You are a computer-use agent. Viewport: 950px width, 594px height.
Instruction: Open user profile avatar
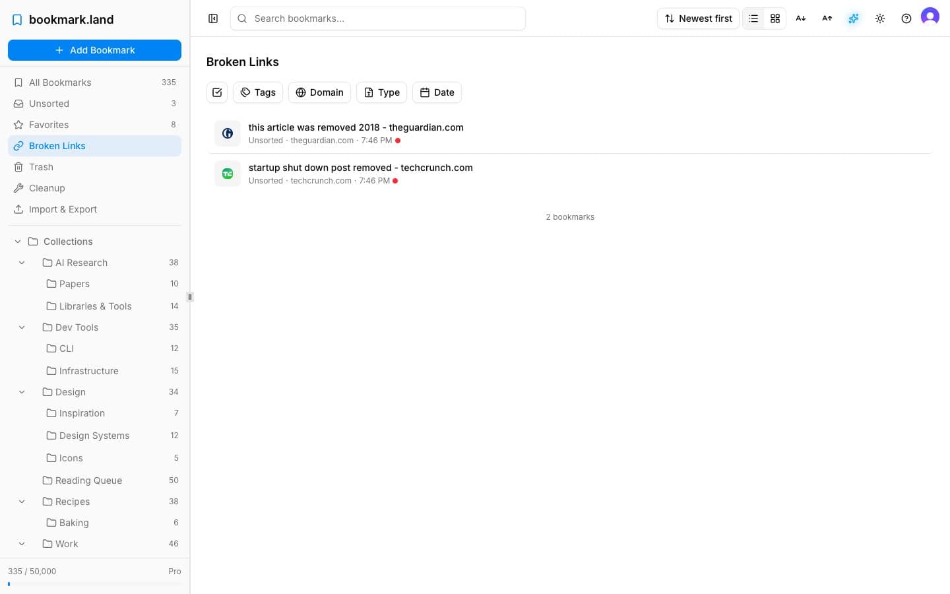click(930, 16)
